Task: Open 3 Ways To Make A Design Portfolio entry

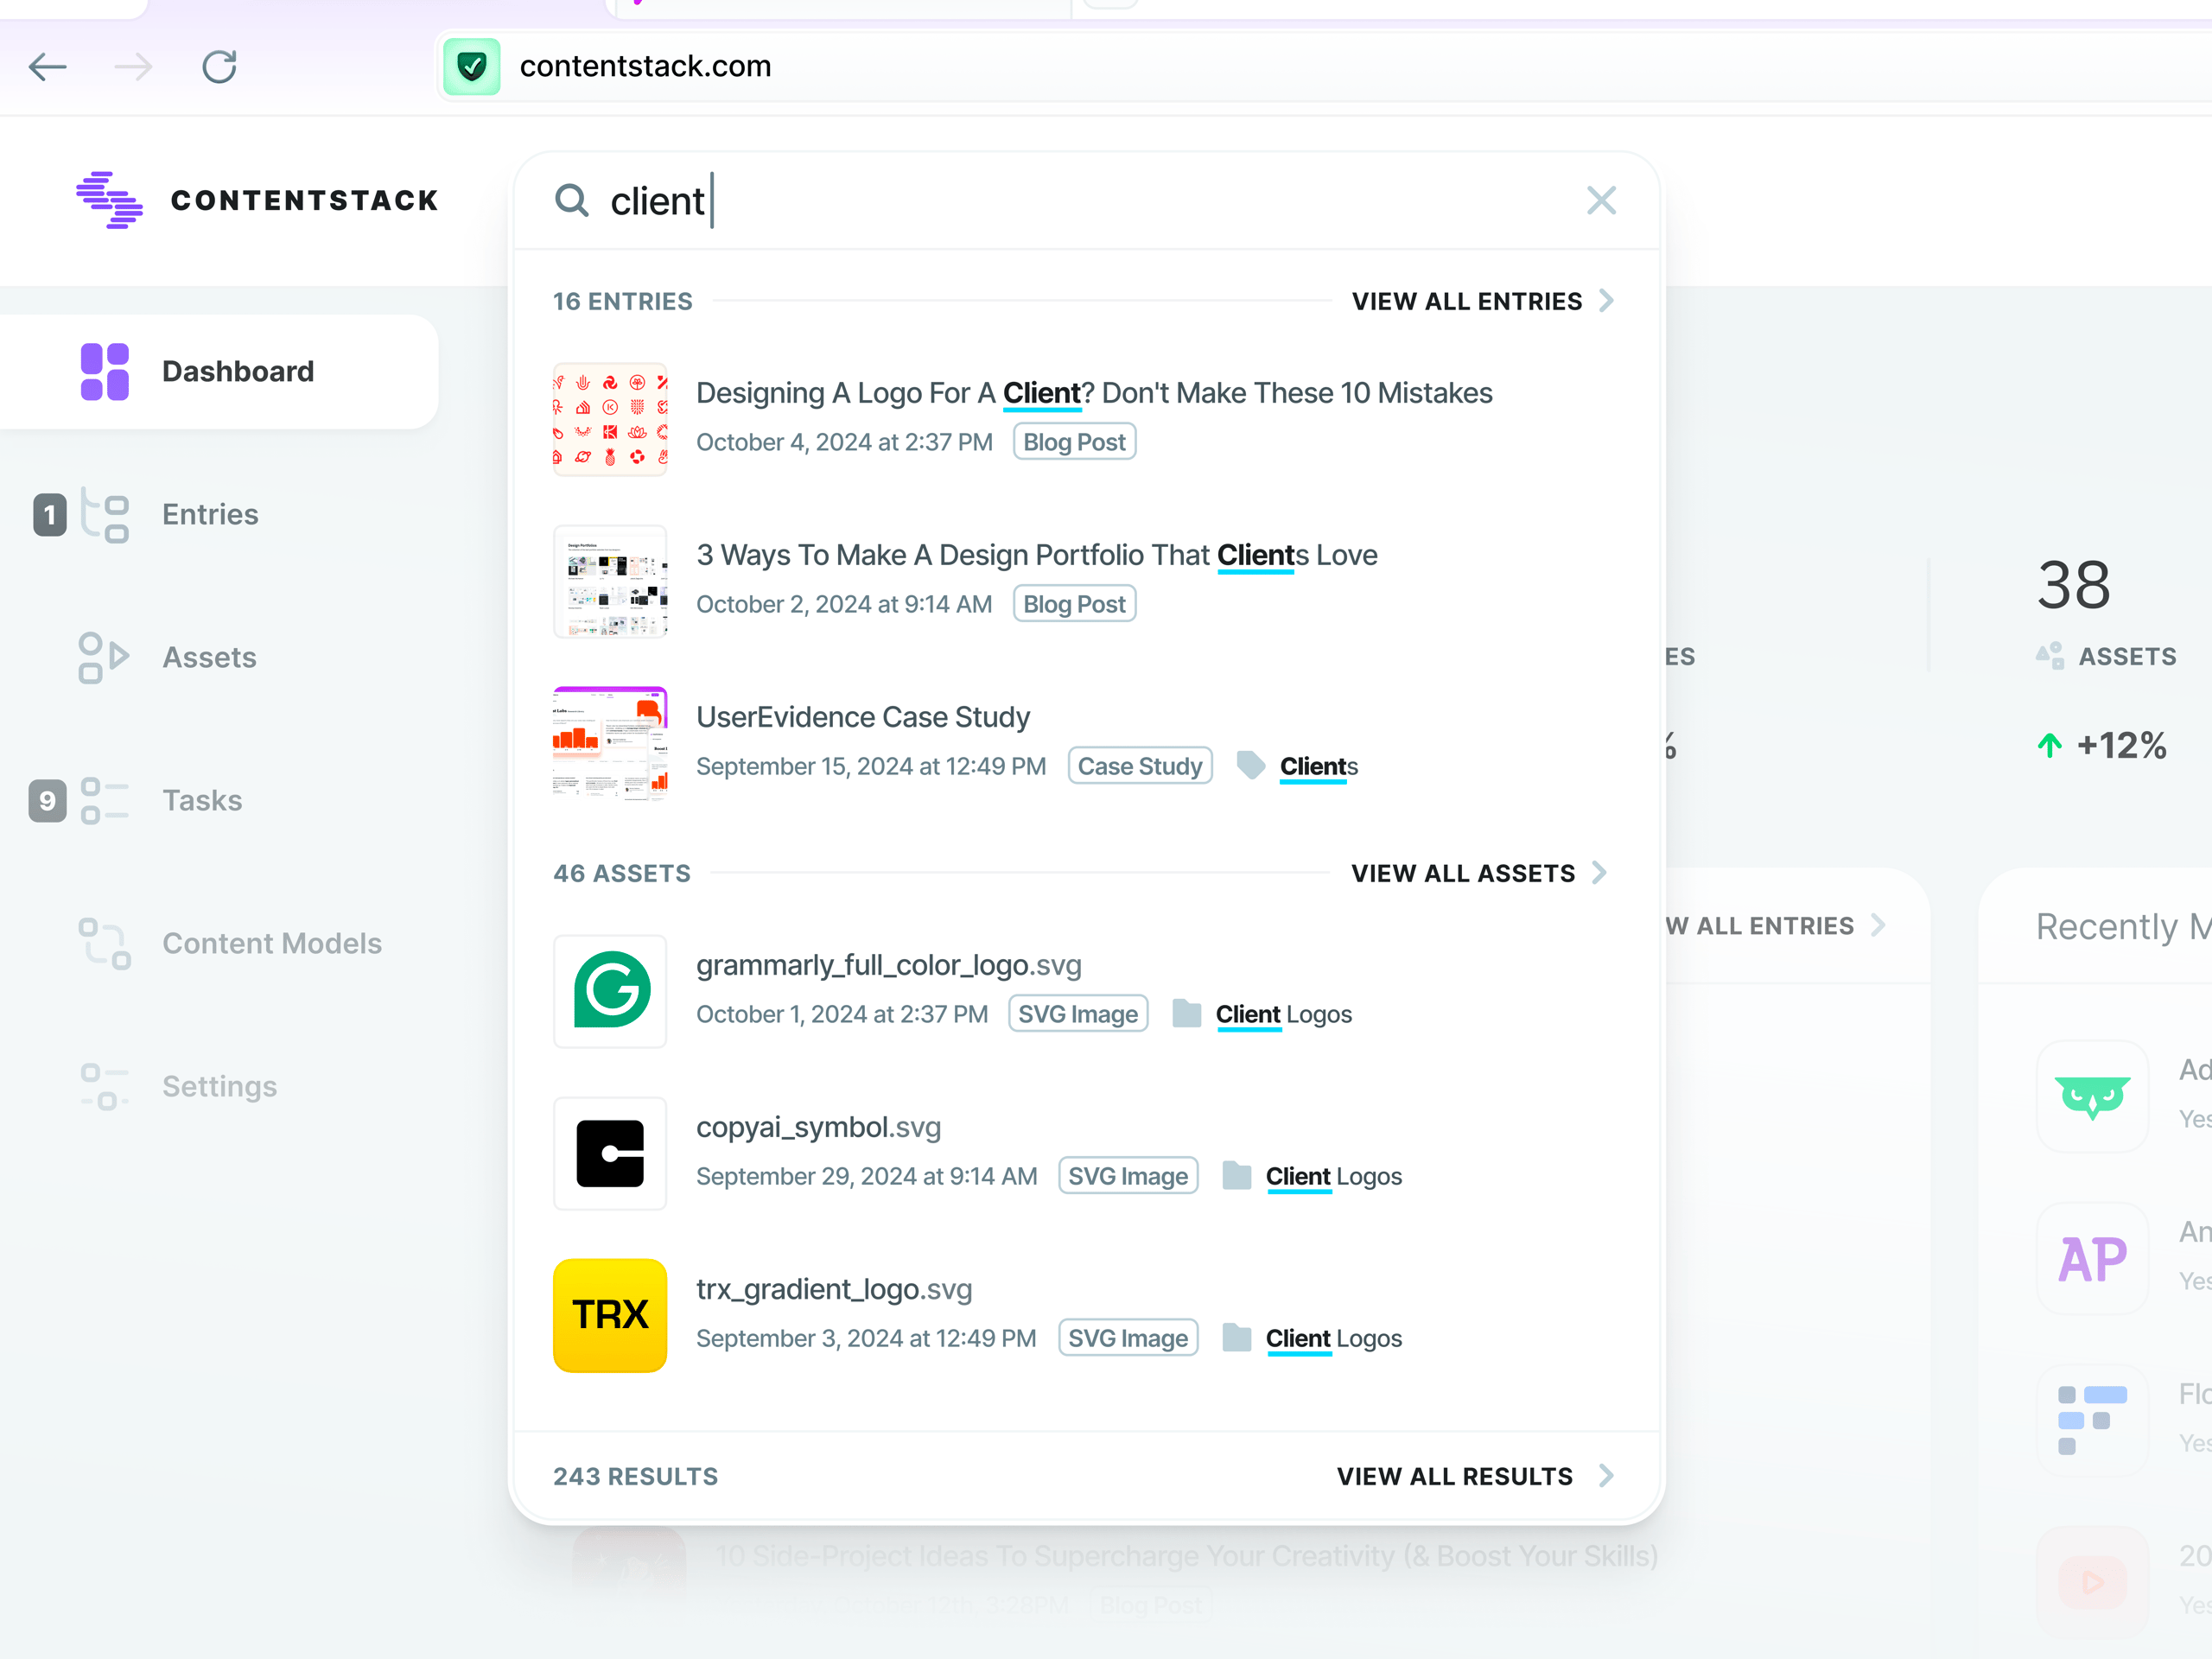Action: pos(1036,555)
